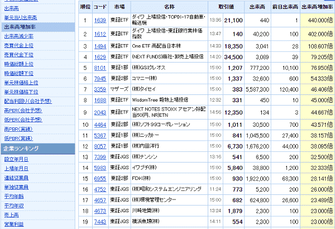
Task: Open stock code 7945 link
Action: (100, 79)
